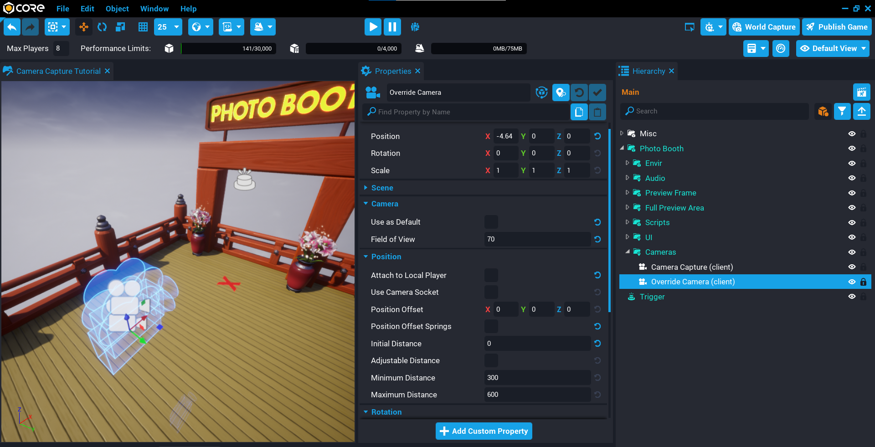Expand the Scripts group in the Hierarchy
This screenshot has width=875, height=447.
(628, 222)
